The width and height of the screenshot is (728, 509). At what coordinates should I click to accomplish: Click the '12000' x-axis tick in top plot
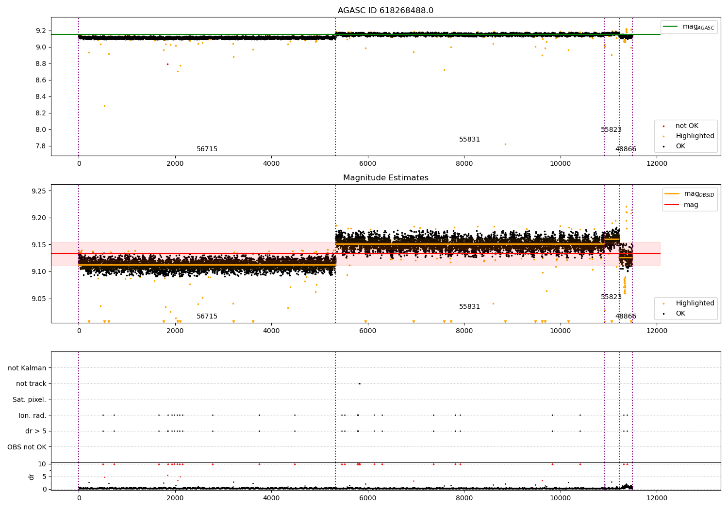click(x=657, y=163)
